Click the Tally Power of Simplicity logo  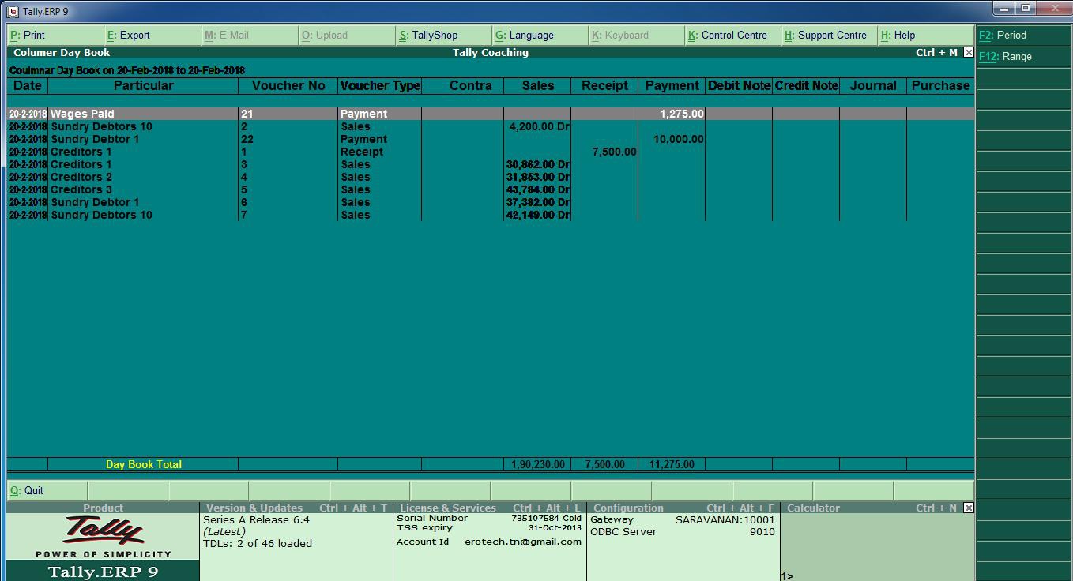coord(104,536)
